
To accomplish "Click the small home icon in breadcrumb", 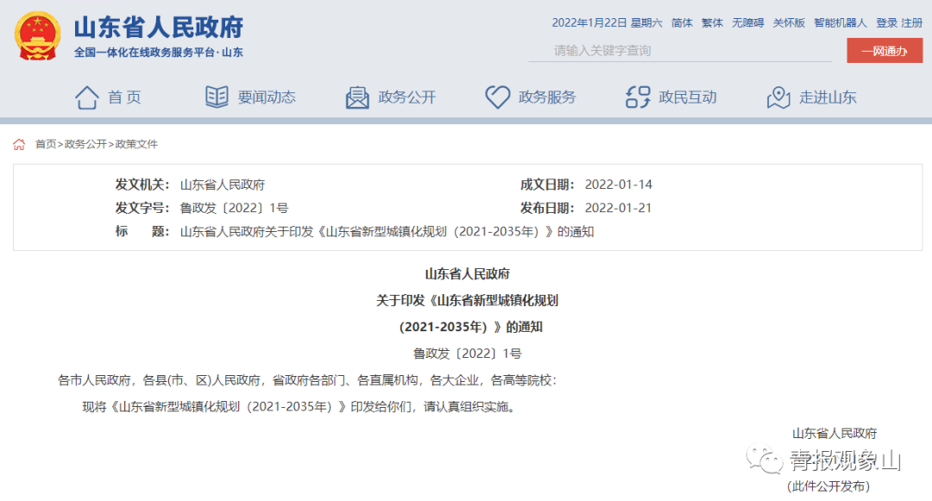I will click(x=19, y=145).
